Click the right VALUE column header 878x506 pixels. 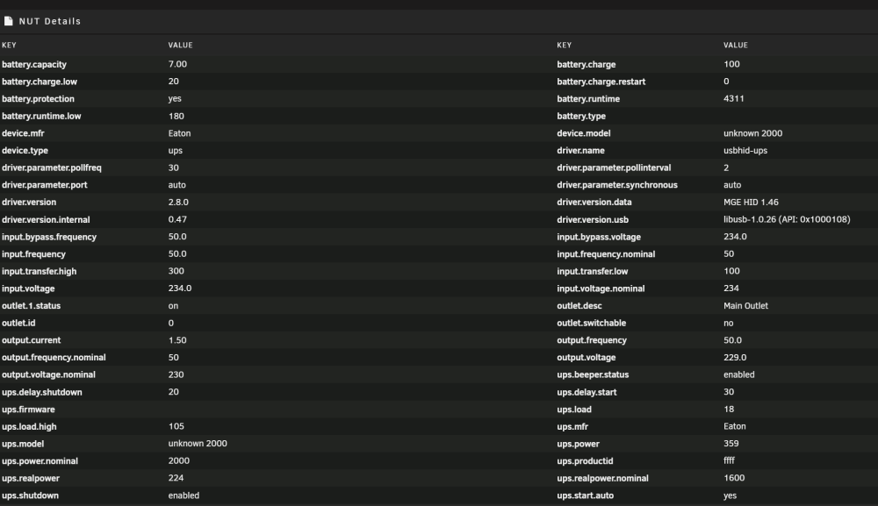(x=735, y=46)
